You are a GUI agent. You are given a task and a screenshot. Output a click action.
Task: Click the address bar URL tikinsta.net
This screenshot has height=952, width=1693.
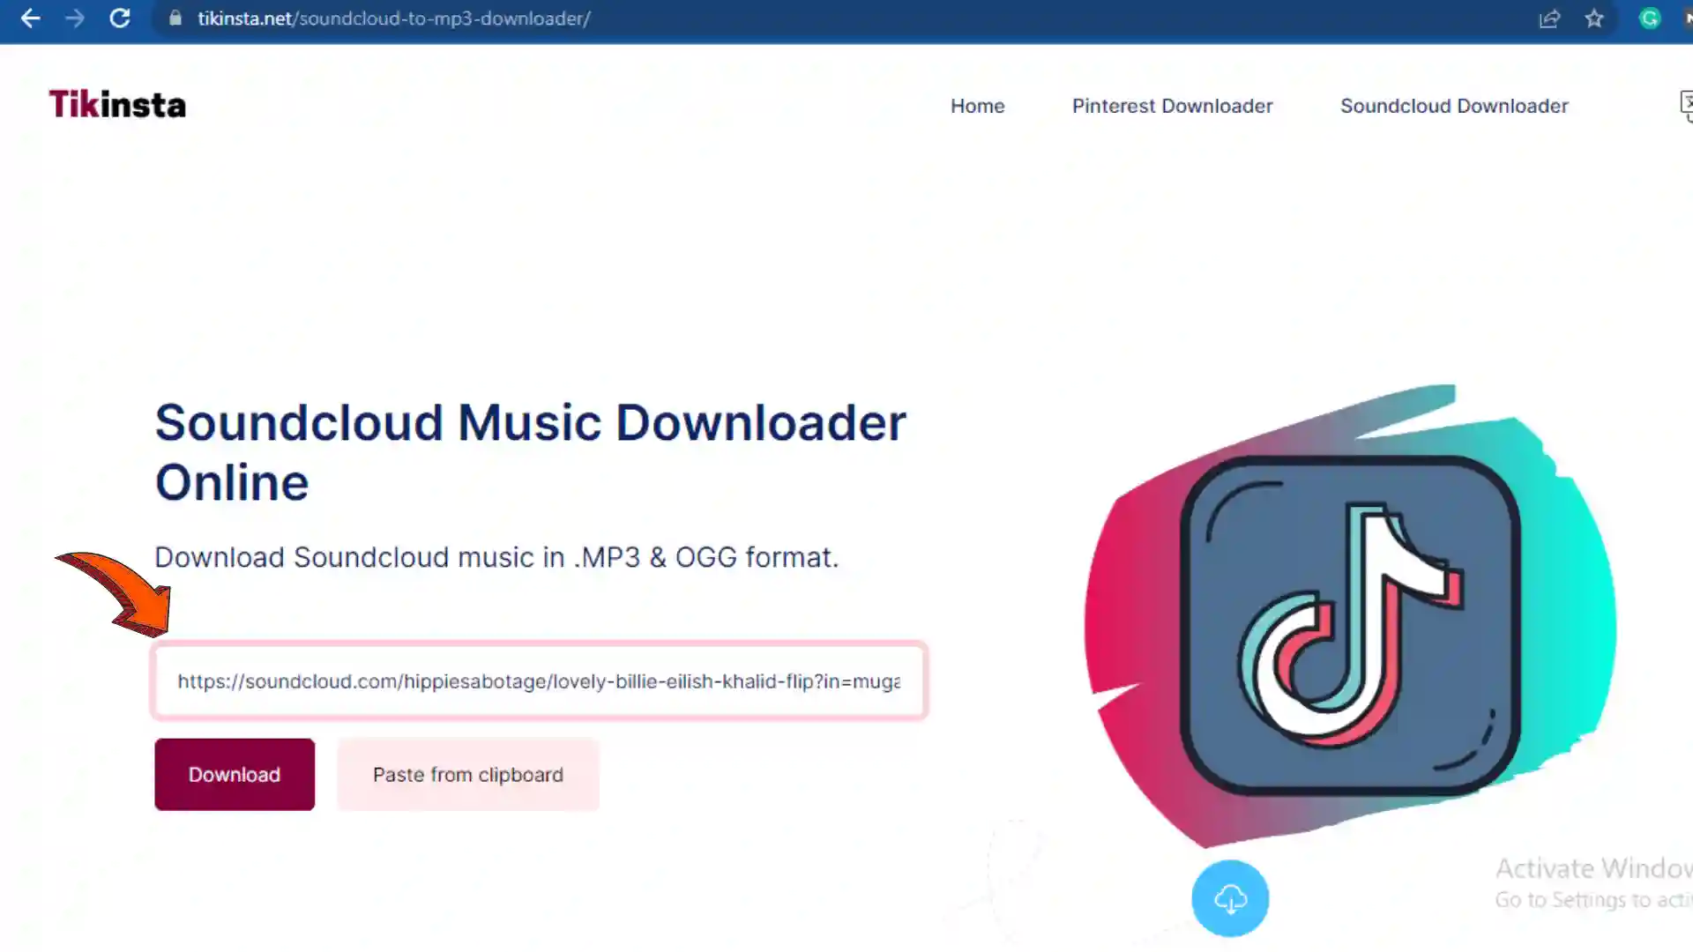tap(393, 19)
